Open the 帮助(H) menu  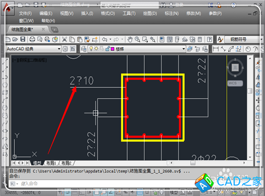tap(48, 21)
